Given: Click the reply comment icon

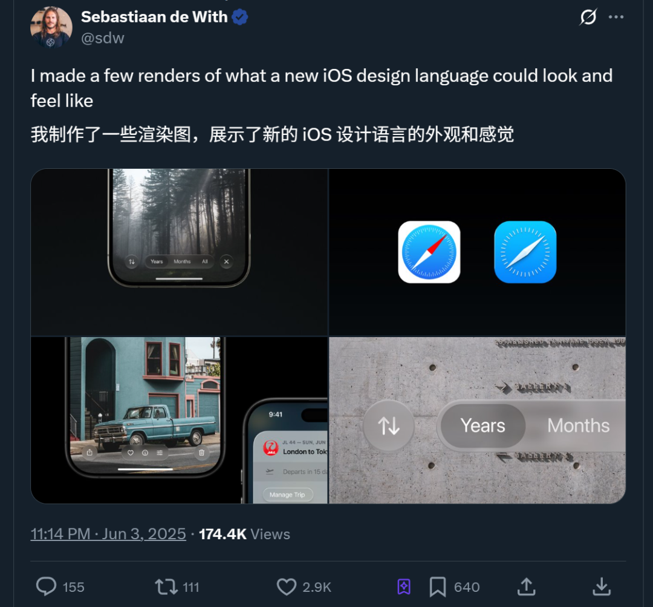Looking at the screenshot, I should pyautogui.click(x=46, y=586).
